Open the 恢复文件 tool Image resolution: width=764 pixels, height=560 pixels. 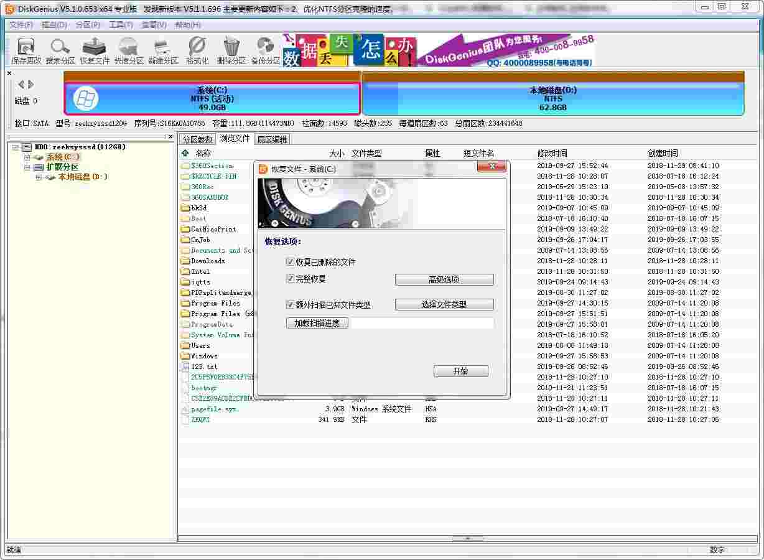[x=93, y=50]
